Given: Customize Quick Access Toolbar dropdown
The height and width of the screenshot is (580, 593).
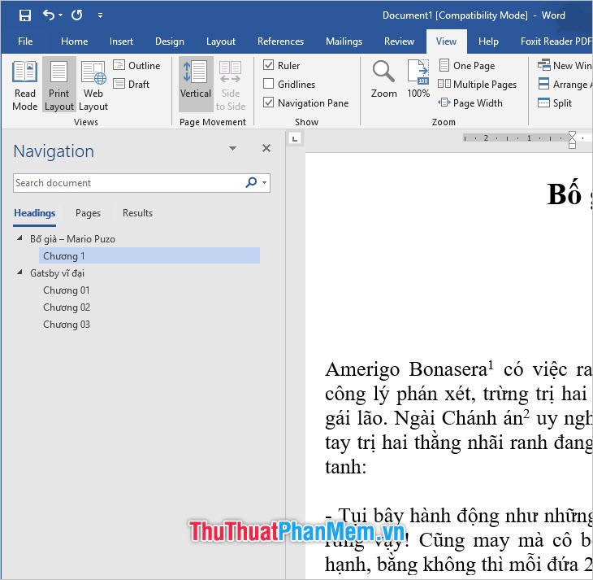Looking at the screenshot, I should [100, 15].
